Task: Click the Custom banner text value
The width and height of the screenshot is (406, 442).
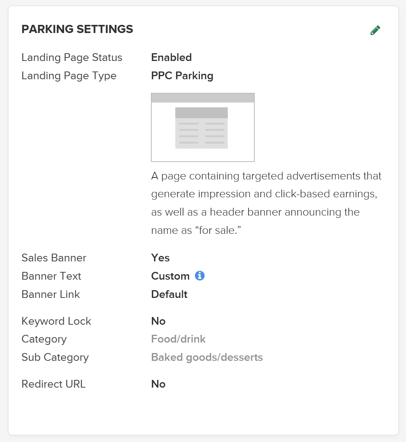Action: tap(170, 276)
